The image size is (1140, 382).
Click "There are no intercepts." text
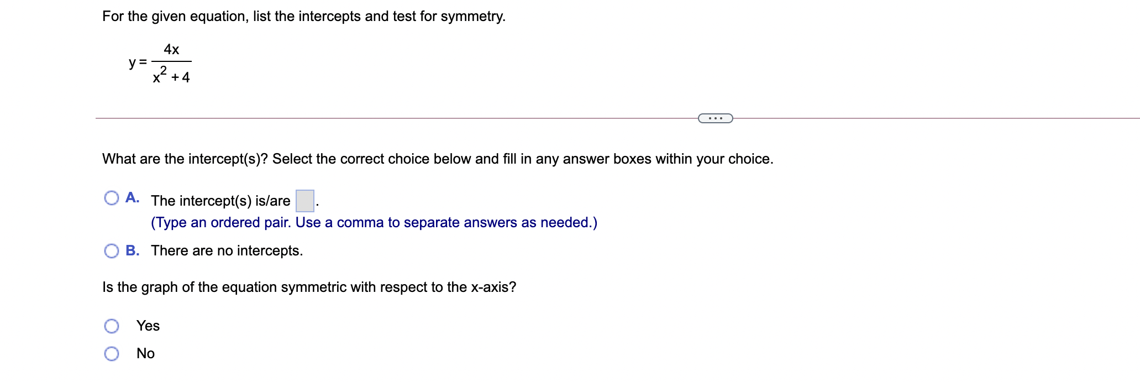(227, 251)
